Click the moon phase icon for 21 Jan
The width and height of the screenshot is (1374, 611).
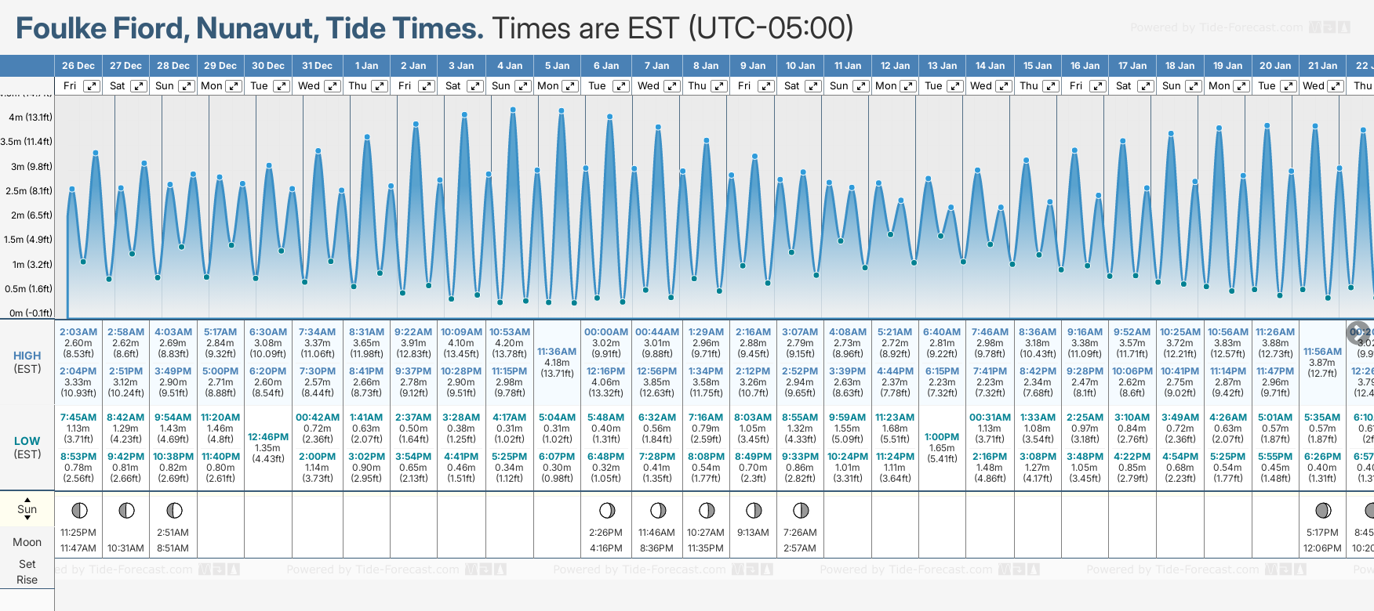click(1323, 511)
